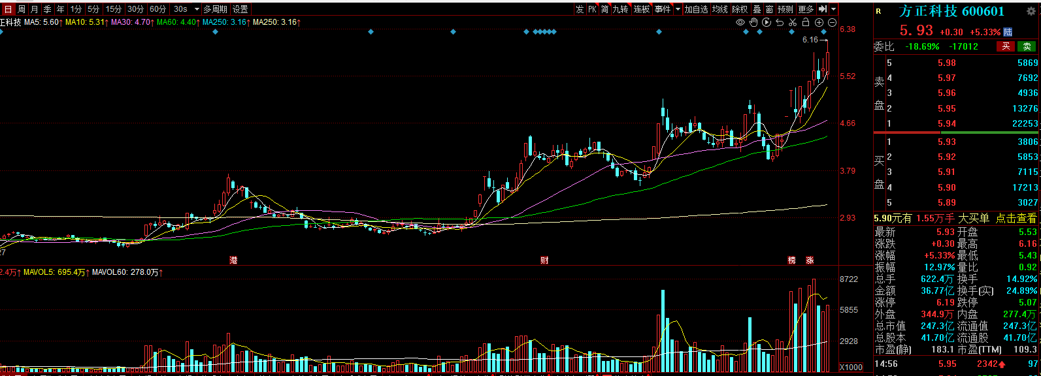Click the MAVOL60: 278.0万 volume label
The image size is (1041, 376).
127,272
